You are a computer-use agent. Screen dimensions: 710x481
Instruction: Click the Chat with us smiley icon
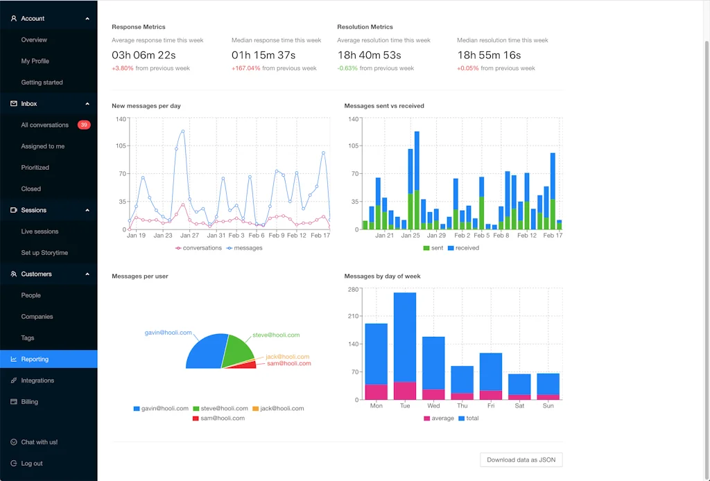point(14,442)
